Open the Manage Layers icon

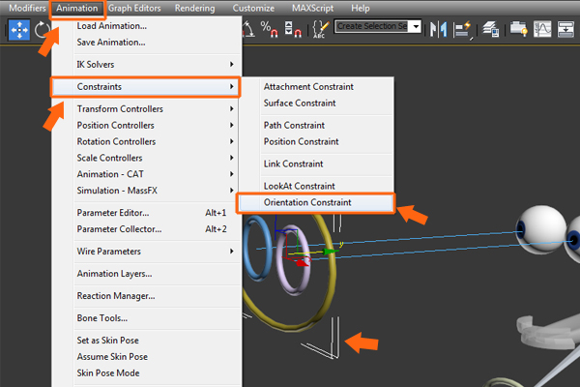tap(491, 29)
